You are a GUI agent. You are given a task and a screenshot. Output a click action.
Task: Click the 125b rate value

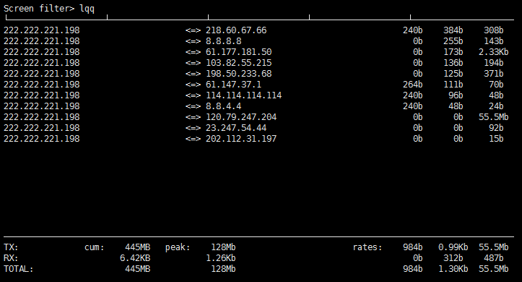pyautogui.click(x=453, y=74)
